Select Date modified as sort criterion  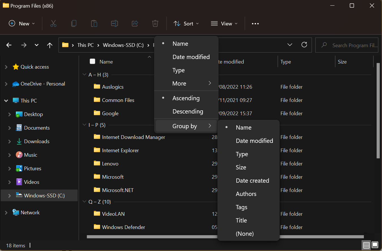(191, 57)
